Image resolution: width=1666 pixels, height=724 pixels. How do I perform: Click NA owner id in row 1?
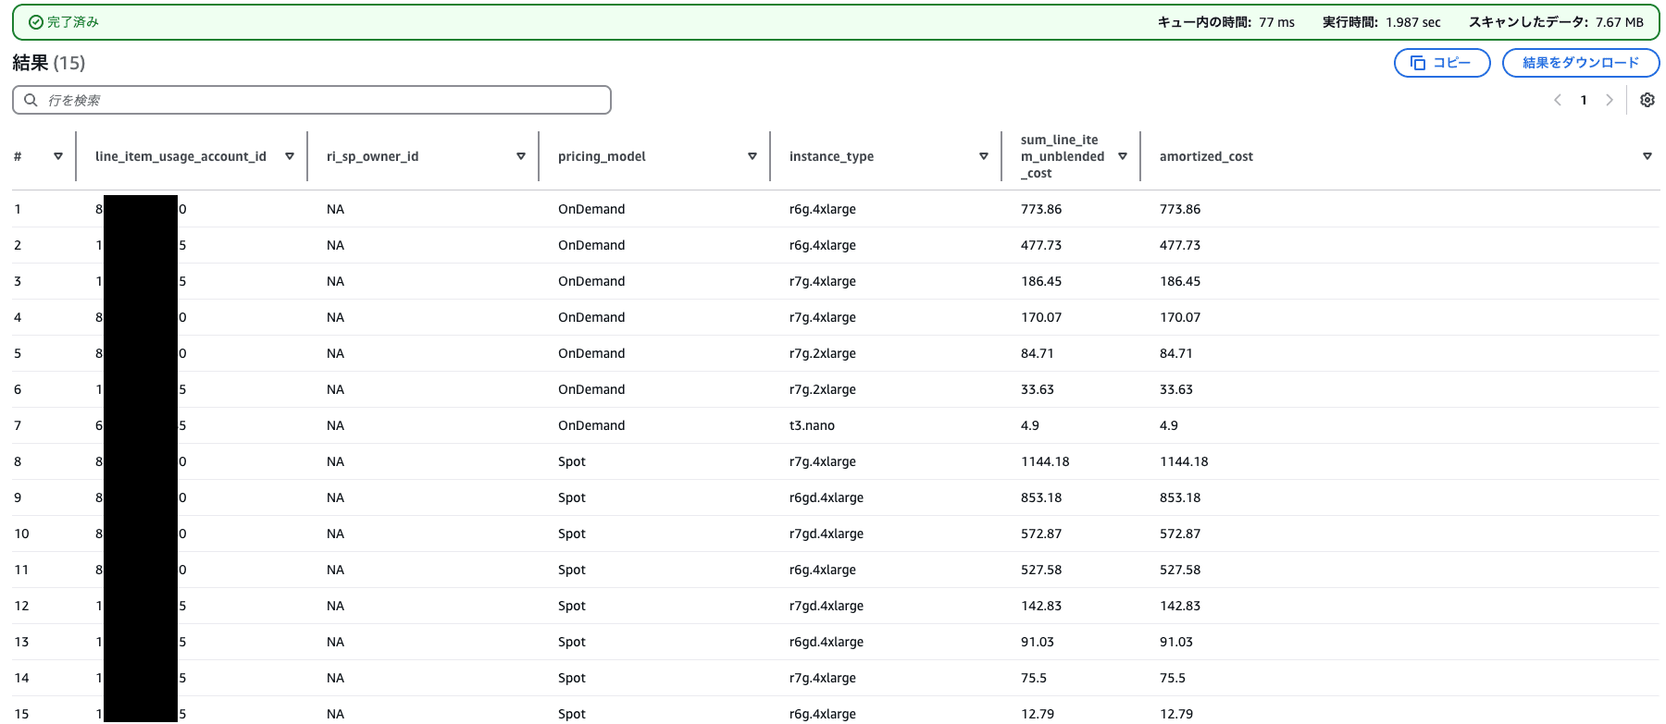335,209
